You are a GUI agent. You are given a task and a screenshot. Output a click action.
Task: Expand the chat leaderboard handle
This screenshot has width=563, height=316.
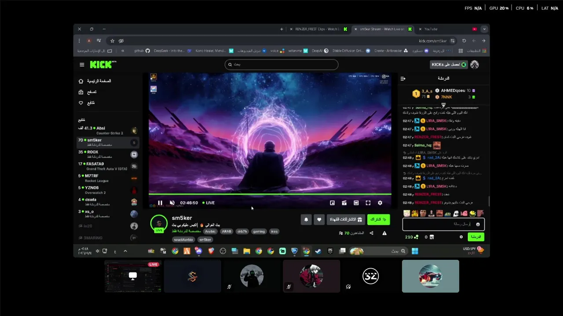tap(443, 104)
